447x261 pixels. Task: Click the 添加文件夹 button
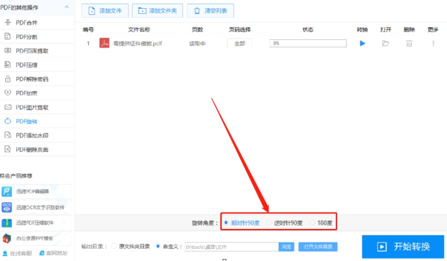(157, 11)
